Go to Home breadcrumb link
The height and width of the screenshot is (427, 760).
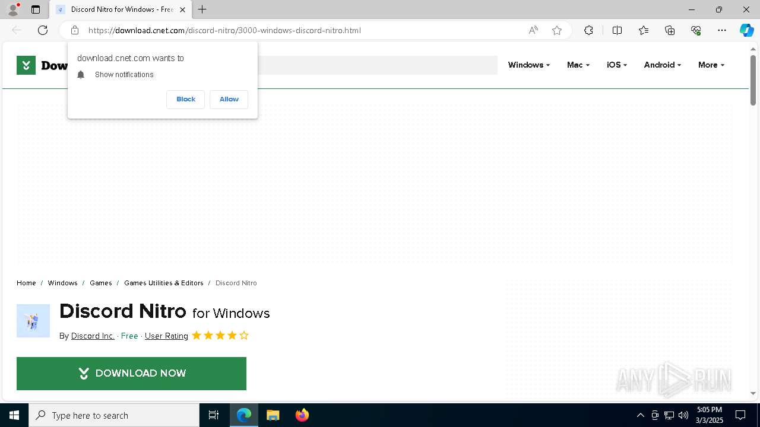click(26, 283)
